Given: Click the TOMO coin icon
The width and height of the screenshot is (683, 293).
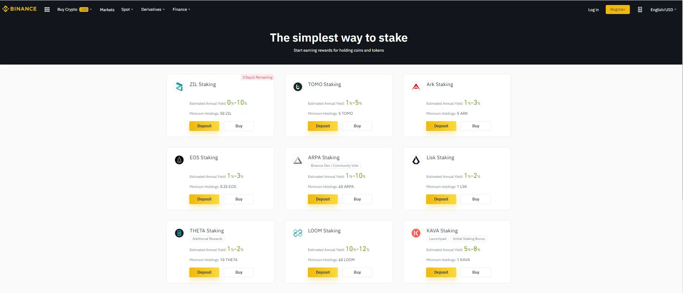Looking at the screenshot, I should click(297, 87).
